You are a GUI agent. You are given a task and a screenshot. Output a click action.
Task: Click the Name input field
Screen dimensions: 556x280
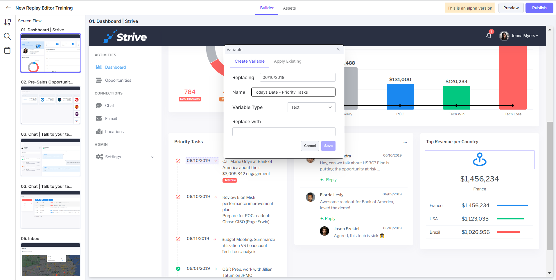293,92
